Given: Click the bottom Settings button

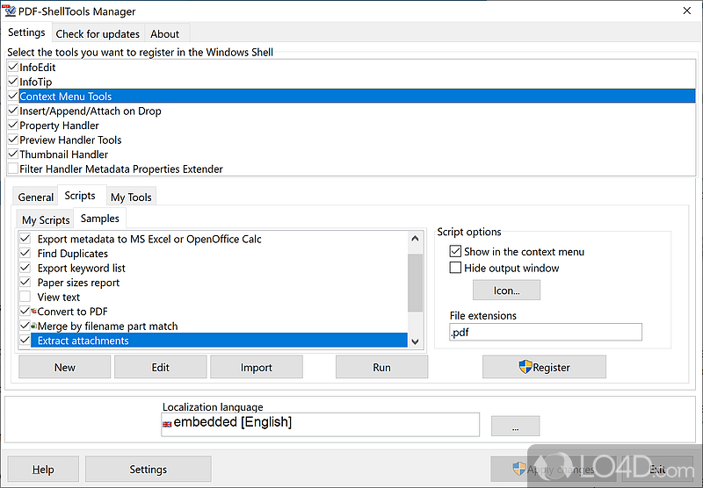Looking at the screenshot, I should pos(149,470).
